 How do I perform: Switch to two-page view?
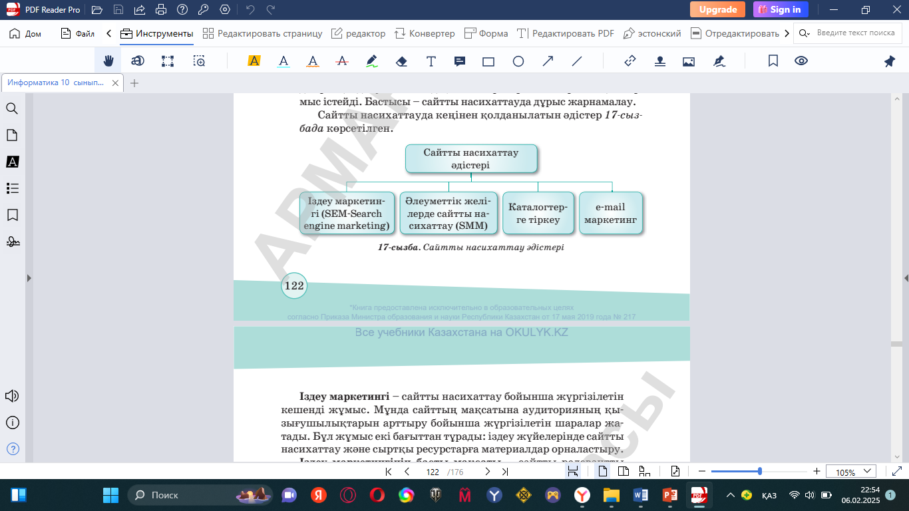click(624, 472)
